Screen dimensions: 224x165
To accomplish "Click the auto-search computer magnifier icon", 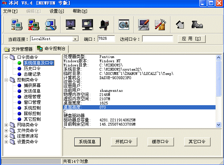I will tap(51, 25).
